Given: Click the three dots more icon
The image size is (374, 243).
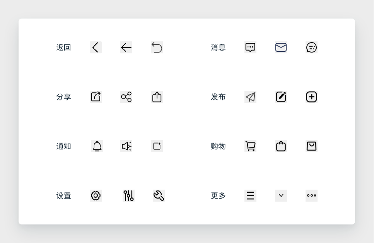Looking at the screenshot, I should pyautogui.click(x=311, y=196).
